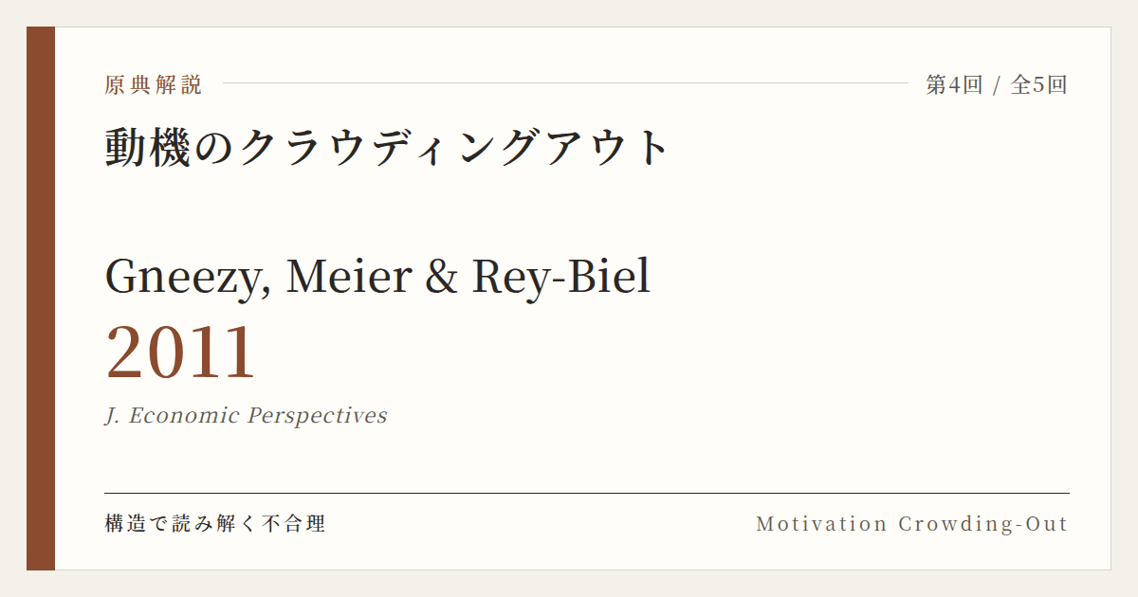
Task: Click the journal name J. Economic Perspectives
Action: (x=246, y=415)
